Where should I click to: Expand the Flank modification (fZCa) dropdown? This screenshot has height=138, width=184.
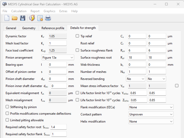point(151,107)
